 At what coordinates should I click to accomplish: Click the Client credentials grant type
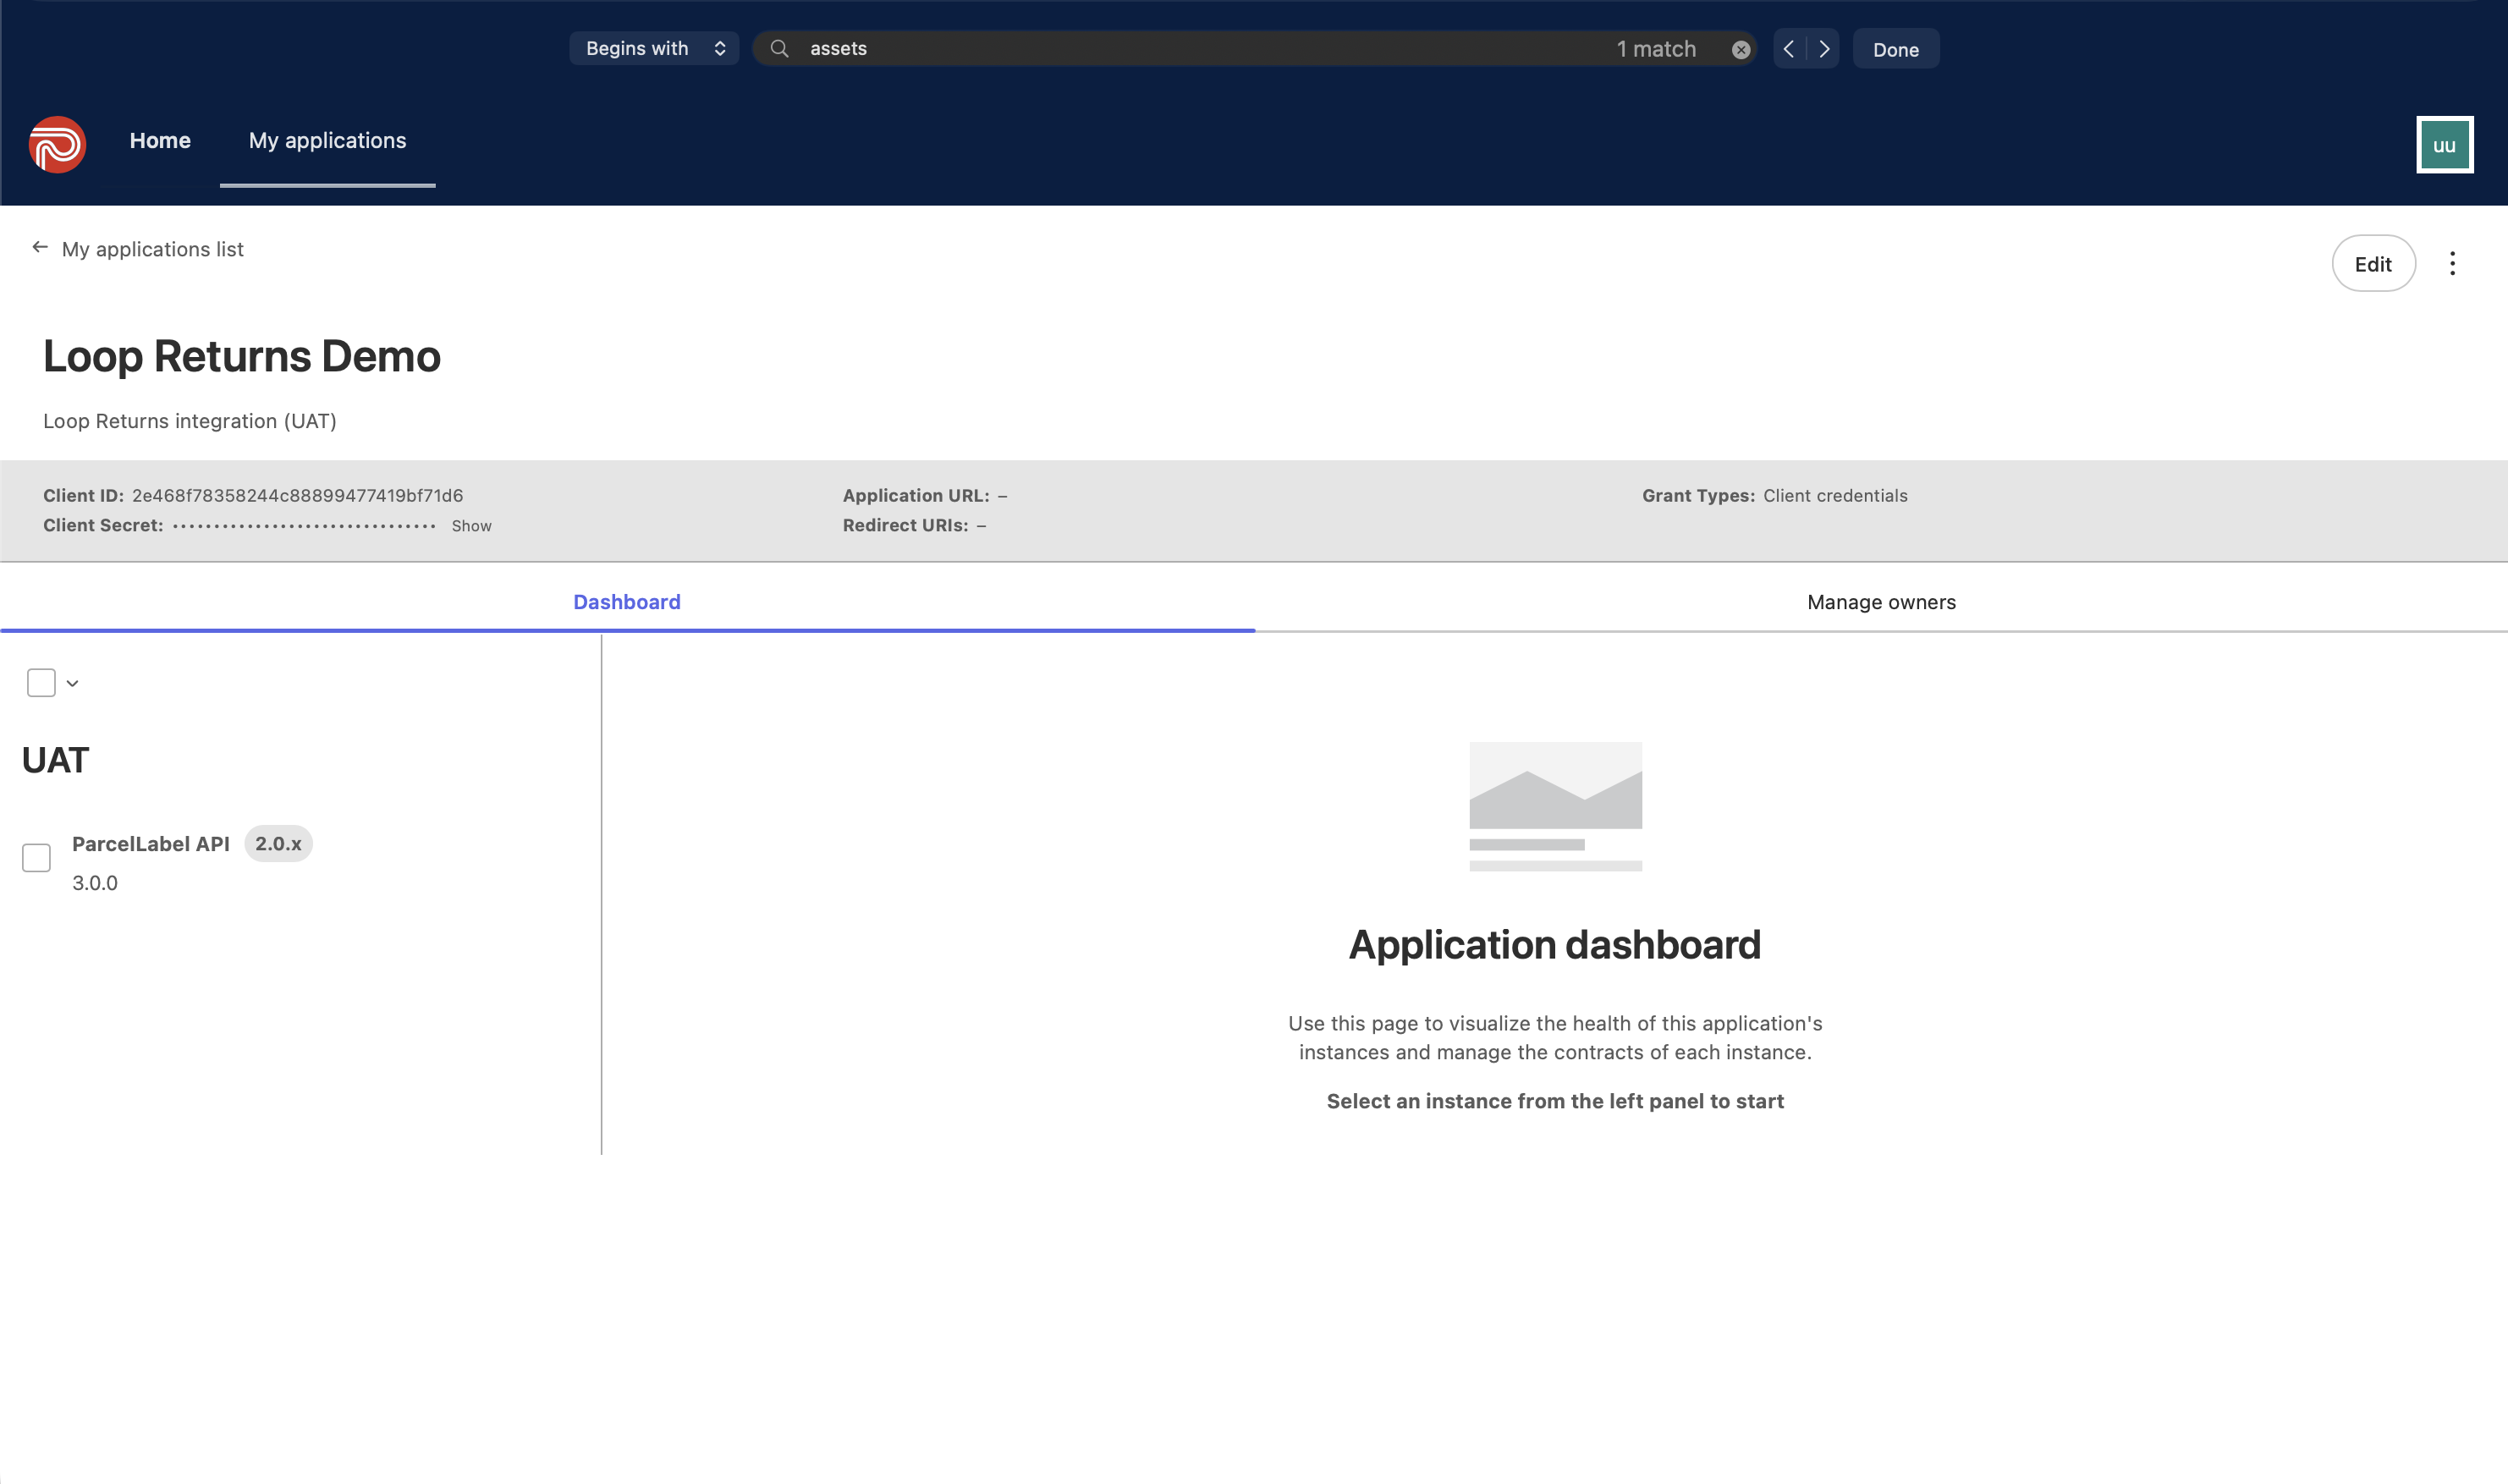click(1835, 496)
